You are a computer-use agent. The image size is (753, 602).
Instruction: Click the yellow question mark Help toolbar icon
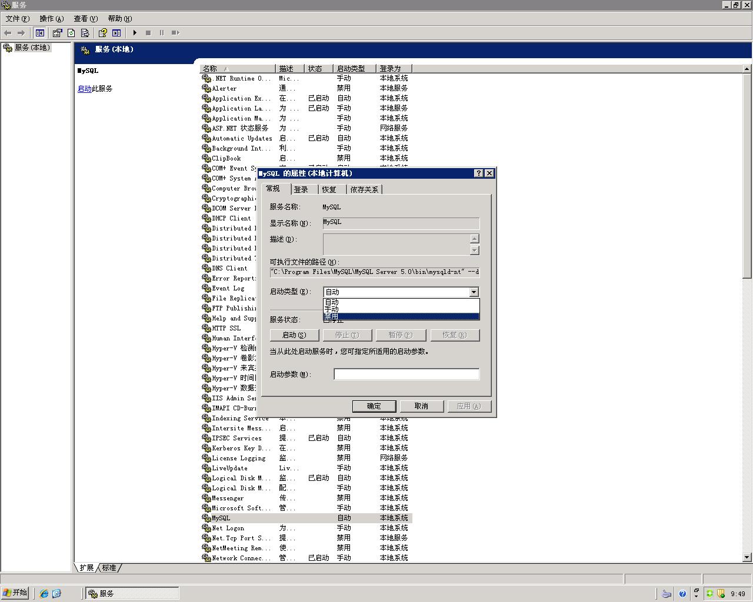click(x=103, y=33)
